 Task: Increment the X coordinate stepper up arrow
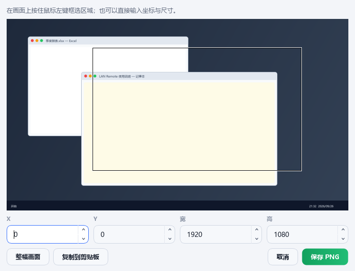coord(84,230)
